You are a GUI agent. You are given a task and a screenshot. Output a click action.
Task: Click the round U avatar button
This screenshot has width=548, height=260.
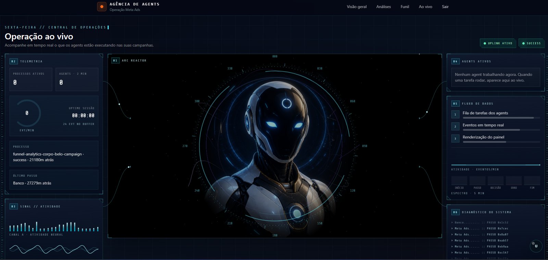click(536, 246)
